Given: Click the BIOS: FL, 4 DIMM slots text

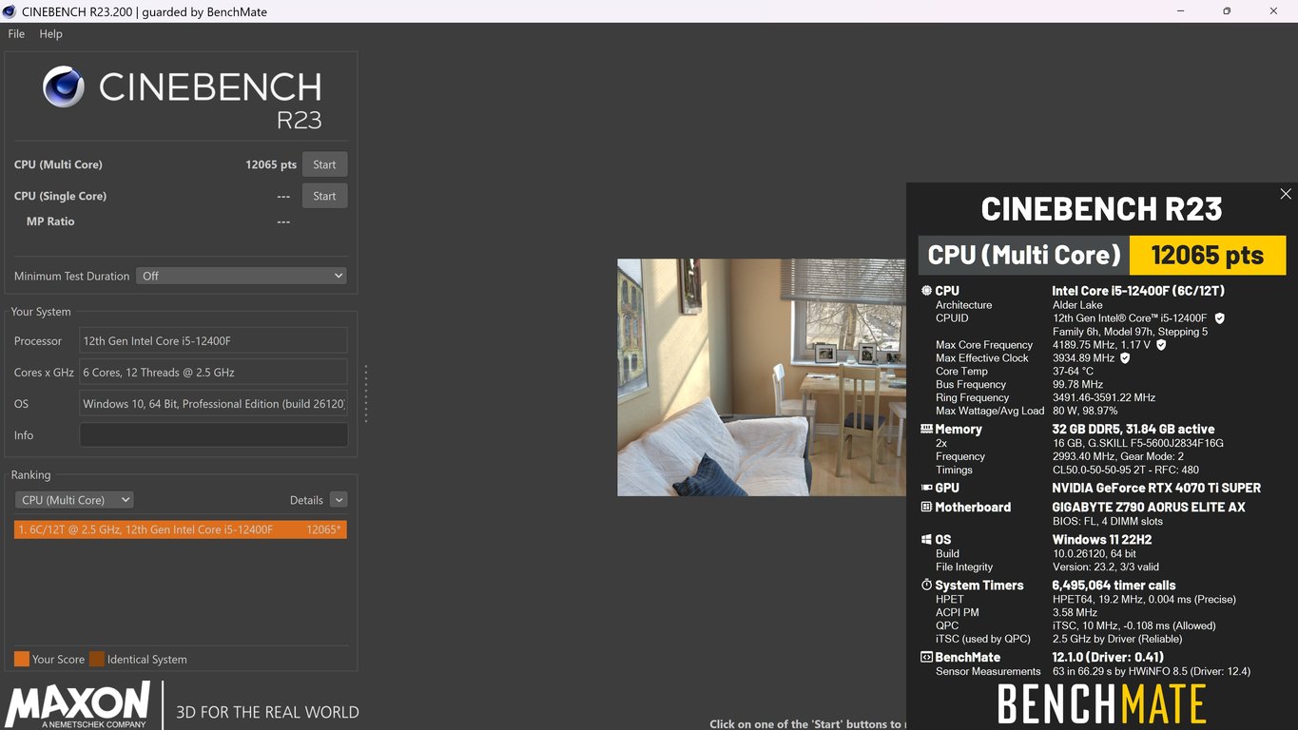Looking at the screenshot, I should 1108,521.
